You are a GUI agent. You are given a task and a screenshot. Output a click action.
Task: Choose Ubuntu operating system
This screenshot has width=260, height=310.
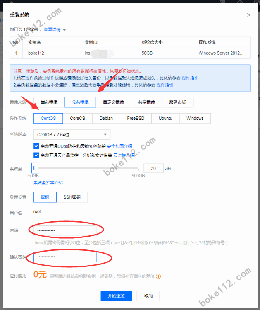point(165,118)
